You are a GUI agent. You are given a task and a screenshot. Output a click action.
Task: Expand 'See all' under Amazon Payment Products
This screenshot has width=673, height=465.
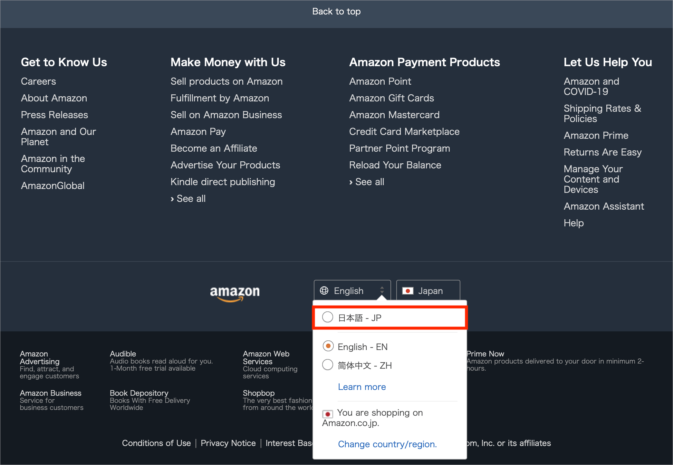pyautogui.click(x=367, y=182)
